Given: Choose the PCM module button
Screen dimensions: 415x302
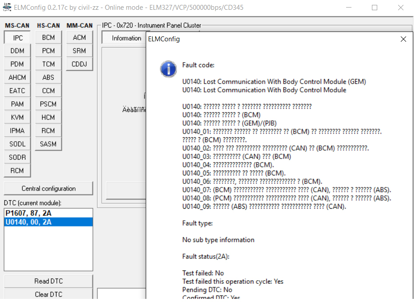Looking at the screenshot, I should click(x=48, y=51).
